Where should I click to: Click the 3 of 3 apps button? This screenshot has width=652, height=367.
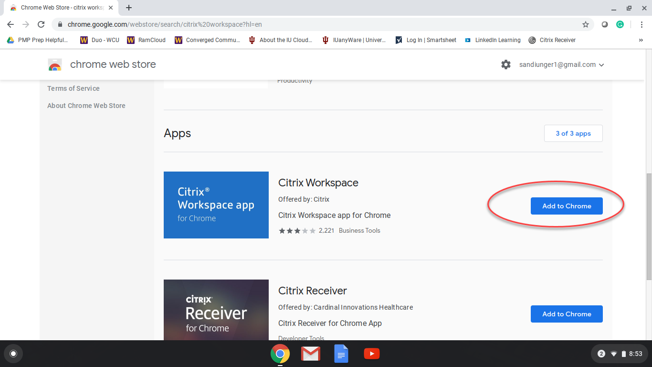(573, 133)
